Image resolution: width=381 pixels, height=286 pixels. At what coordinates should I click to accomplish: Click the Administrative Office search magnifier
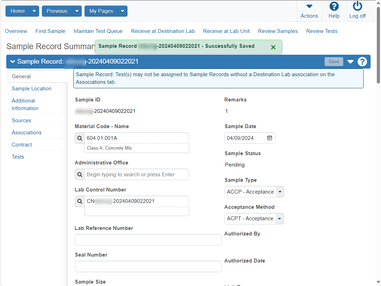[x=80, y=175]
